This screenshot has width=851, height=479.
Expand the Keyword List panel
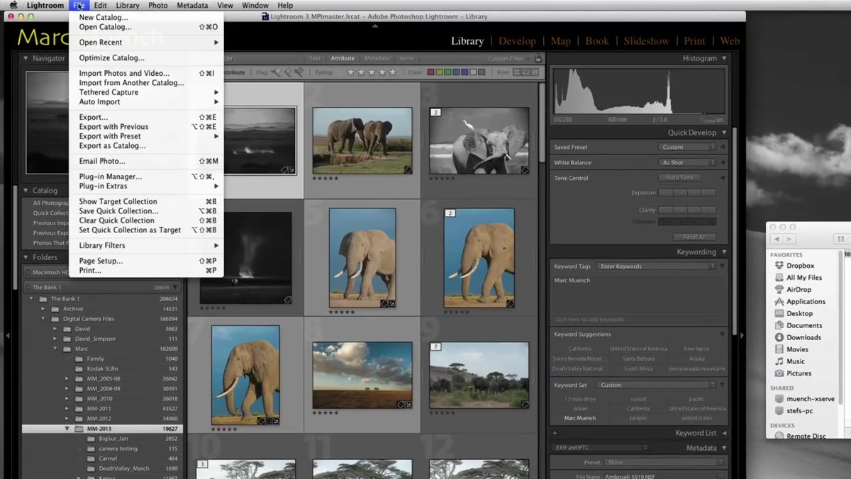[x=724, y=433]
